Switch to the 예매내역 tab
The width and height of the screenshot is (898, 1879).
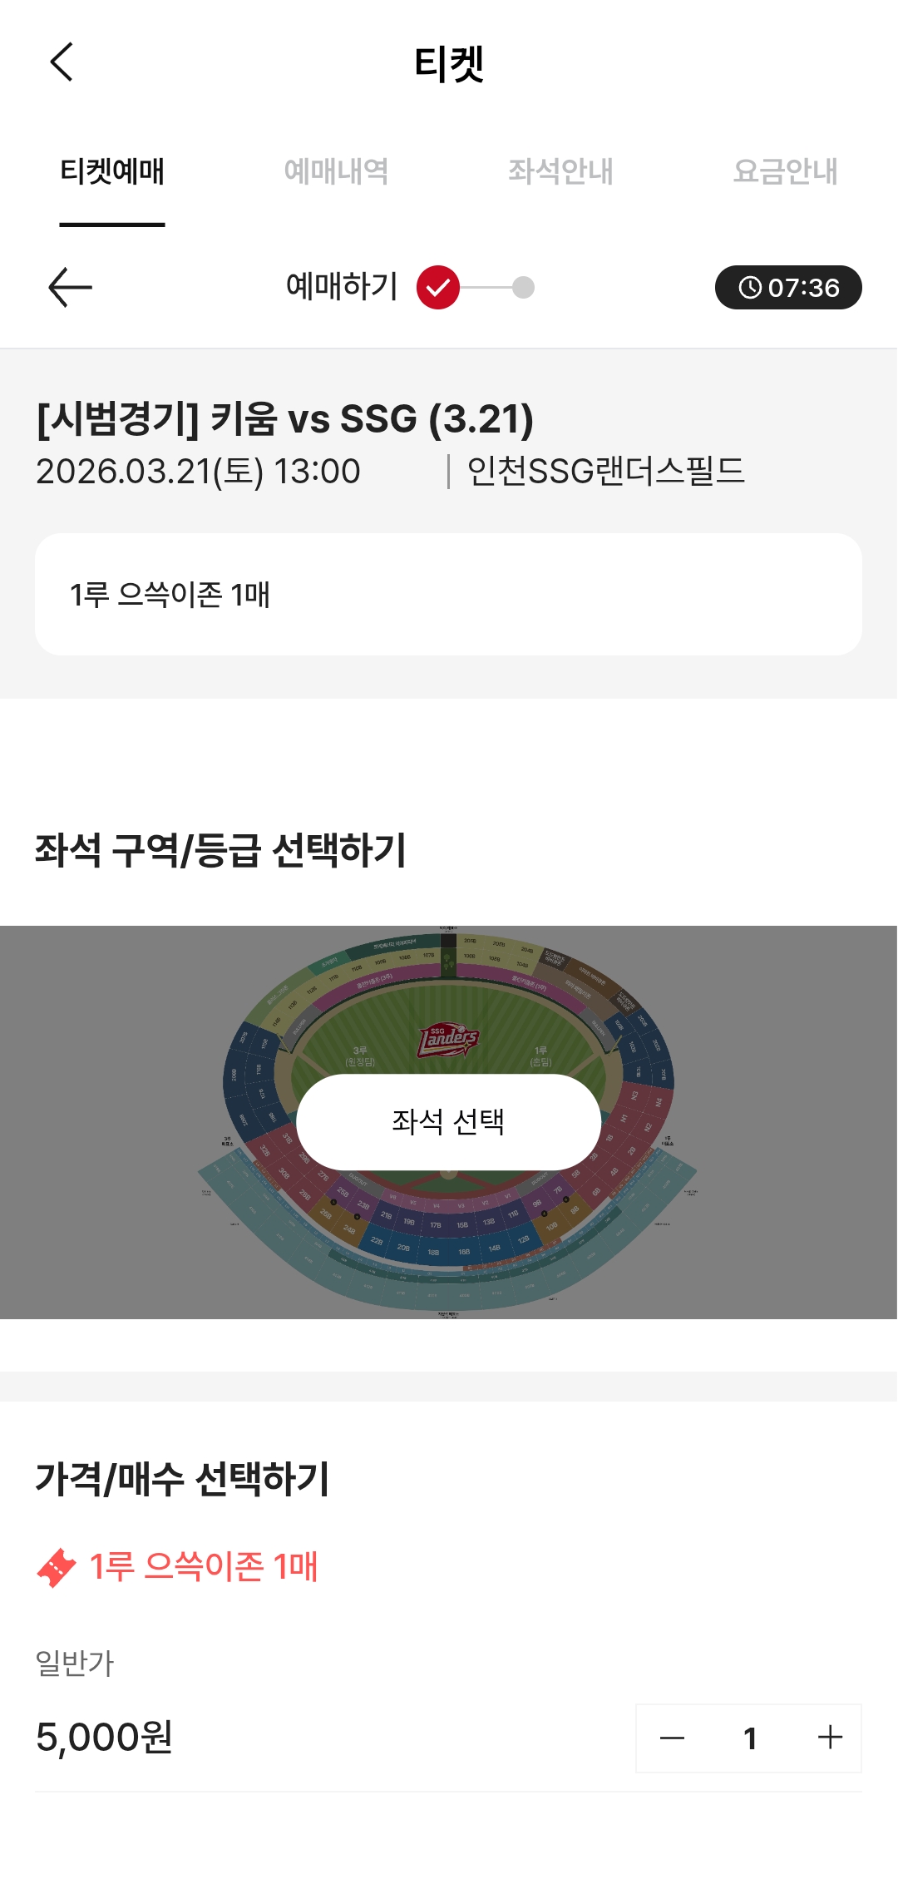click(x=337, y=172)
